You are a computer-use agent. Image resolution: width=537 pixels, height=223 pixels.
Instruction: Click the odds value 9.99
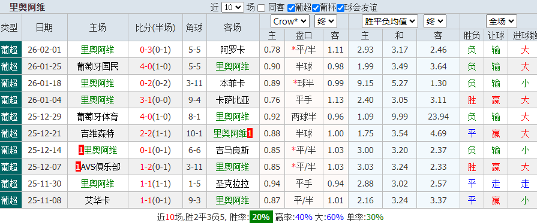400,117
